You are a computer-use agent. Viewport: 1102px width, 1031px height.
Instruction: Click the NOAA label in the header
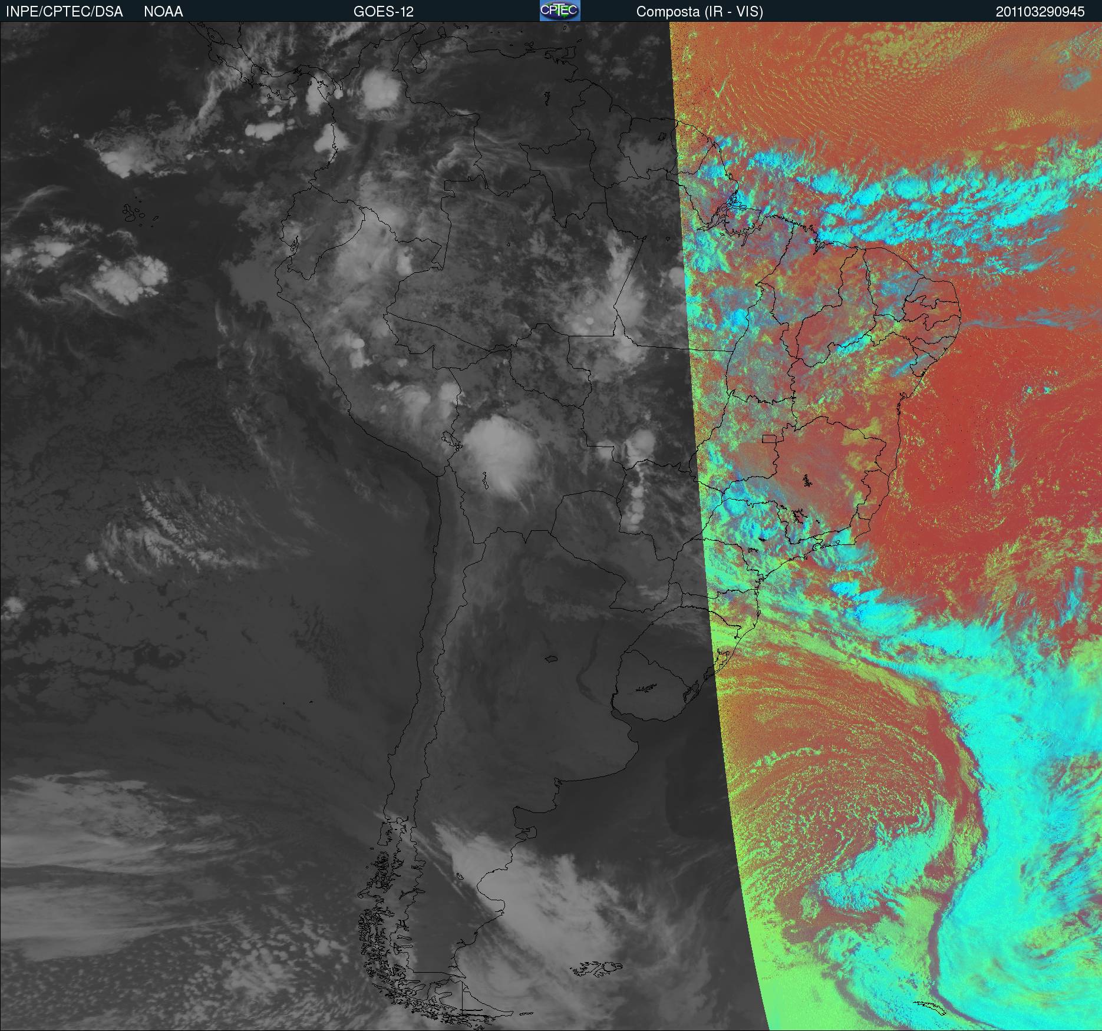point(163,12)
